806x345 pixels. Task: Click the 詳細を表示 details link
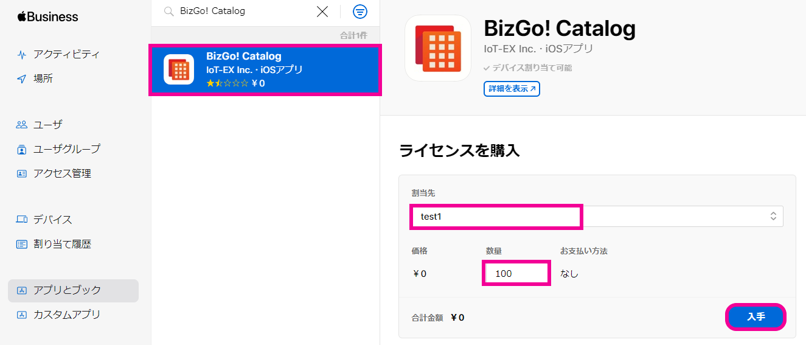coord(512,89)
